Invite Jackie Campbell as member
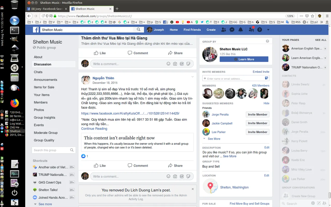Image resolution: width=331 pixels, height=207 pixels. point(258,123)
